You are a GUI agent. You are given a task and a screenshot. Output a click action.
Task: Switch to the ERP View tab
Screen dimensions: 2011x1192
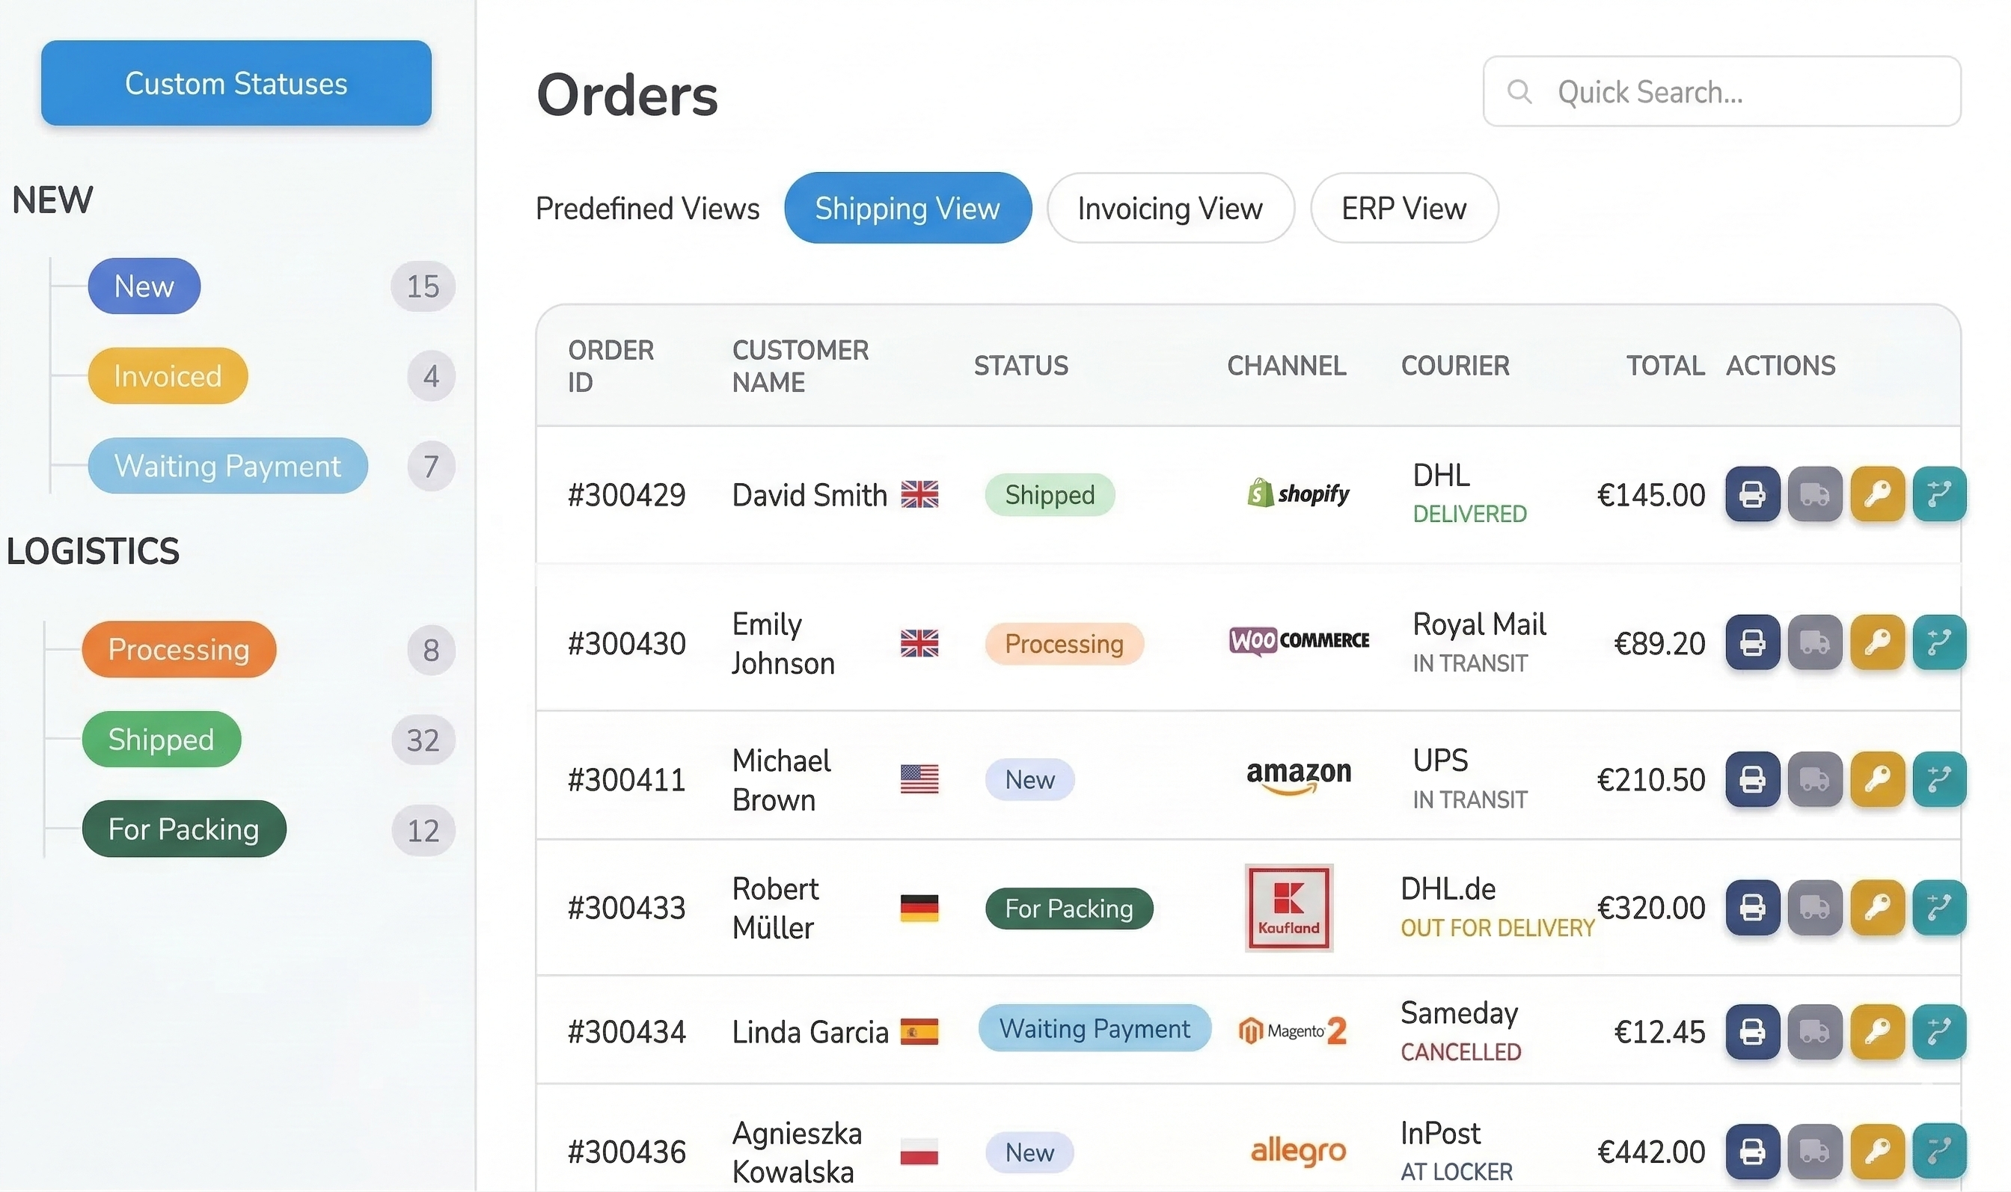[x=1404, y=208]
